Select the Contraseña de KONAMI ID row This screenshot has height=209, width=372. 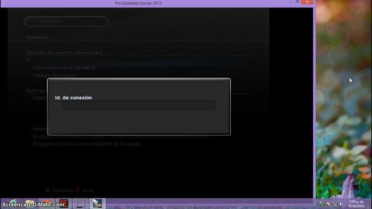65,68
